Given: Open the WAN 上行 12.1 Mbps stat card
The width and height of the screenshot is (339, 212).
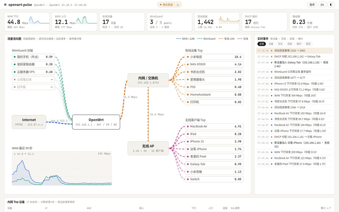Looking at the screenshot, I should tap(74, 22).
